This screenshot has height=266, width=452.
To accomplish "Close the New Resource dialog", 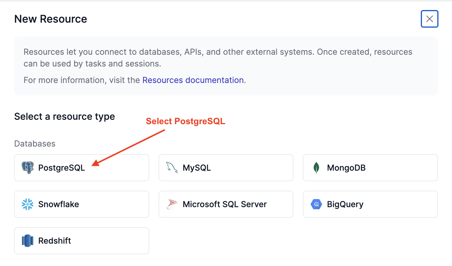I will pos(430,19).
